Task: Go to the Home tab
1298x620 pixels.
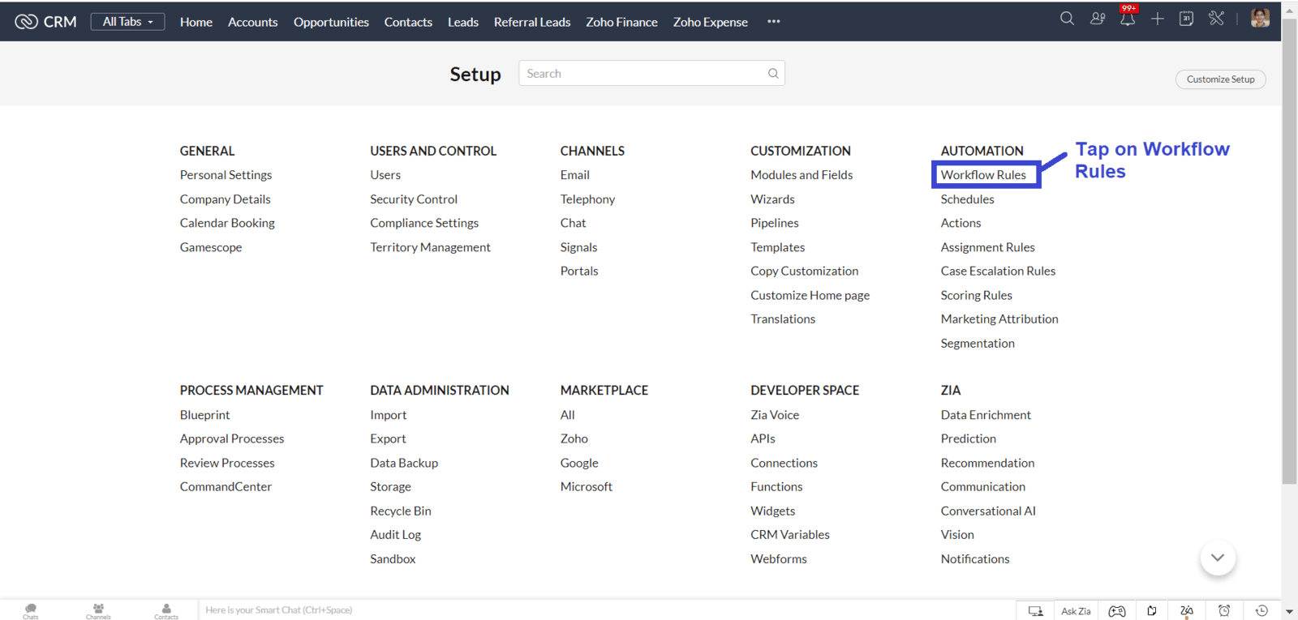Action: [196, 22]
